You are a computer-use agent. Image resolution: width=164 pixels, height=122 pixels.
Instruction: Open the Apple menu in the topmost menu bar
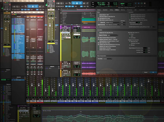(x=2, y=1)
